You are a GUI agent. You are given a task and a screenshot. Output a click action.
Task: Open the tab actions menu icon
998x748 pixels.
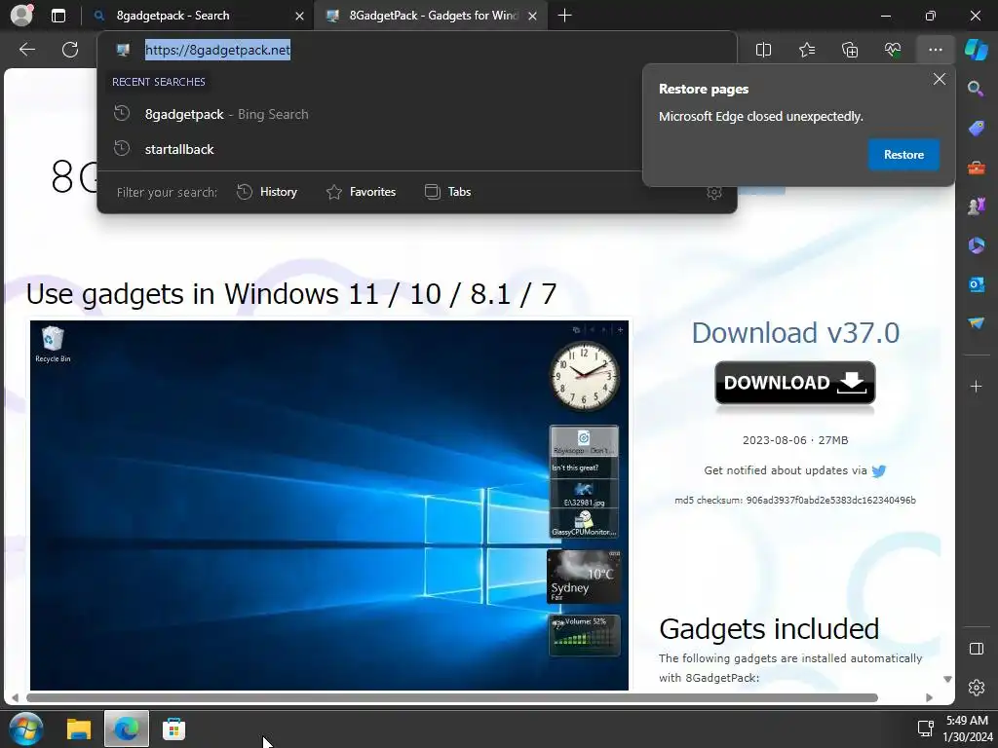click(x=58, y=16)
